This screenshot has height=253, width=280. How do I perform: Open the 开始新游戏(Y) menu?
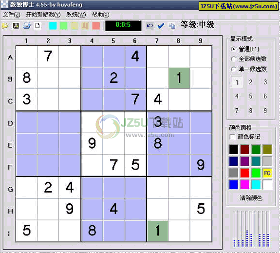click(43, 15)
